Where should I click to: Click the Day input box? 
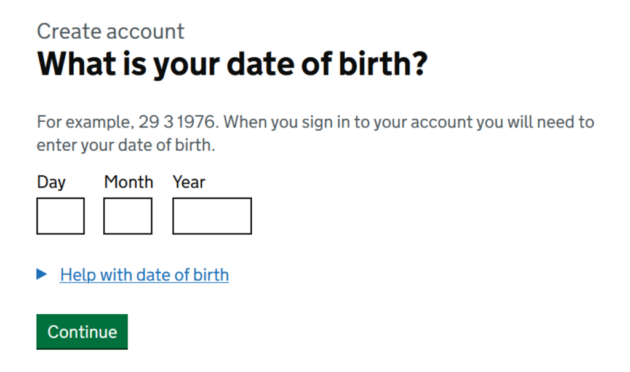[60, 216]
